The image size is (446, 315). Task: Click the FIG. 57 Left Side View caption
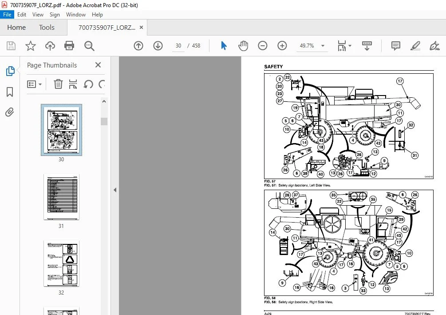(x=297, y=185)
